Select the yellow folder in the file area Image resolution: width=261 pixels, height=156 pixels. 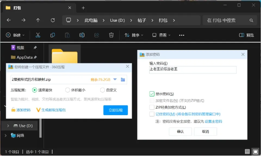(65, 56)
